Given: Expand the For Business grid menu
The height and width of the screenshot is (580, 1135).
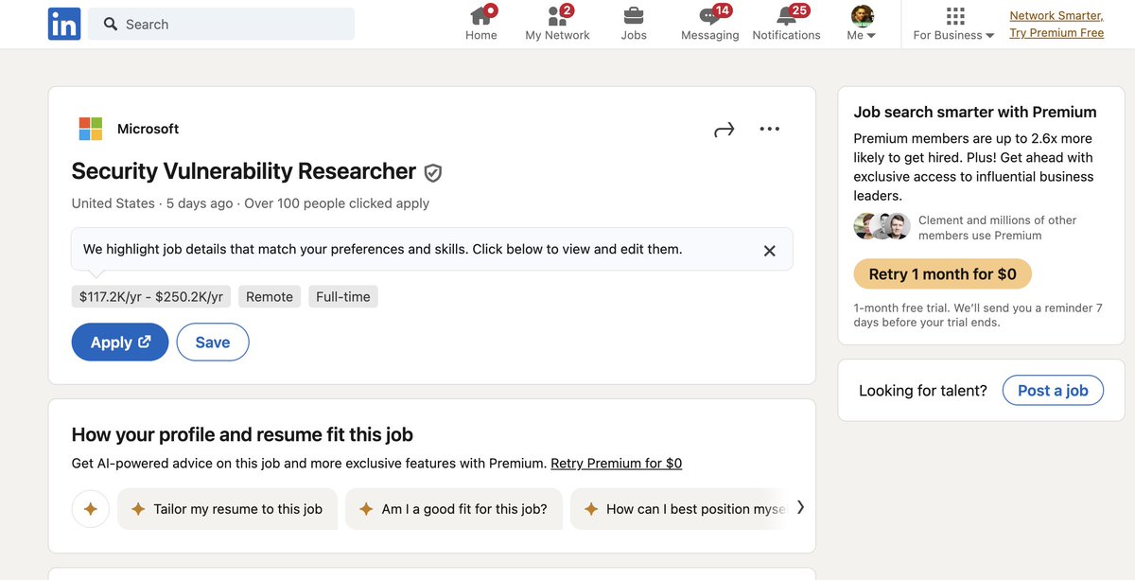Looking at the screenshot, I should (953, 24).
